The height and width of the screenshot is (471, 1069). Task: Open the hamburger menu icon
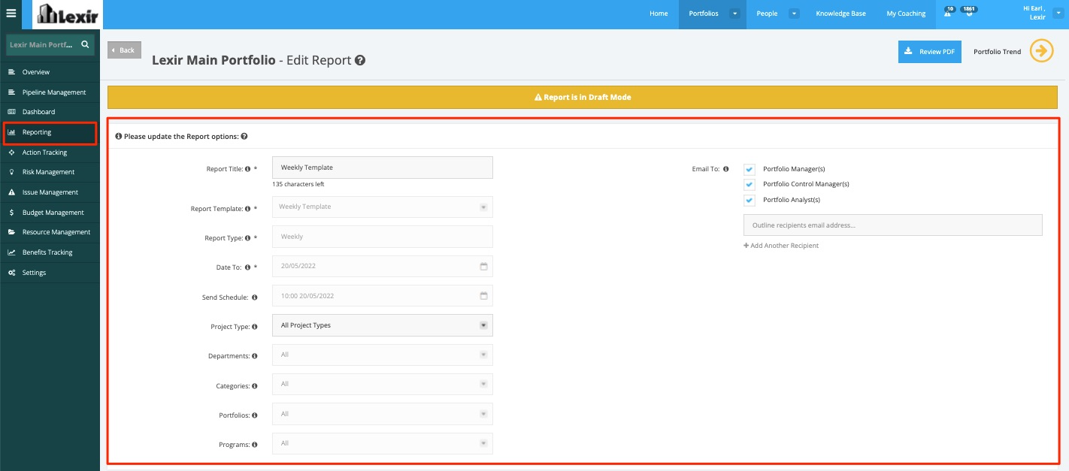point(11,14)
